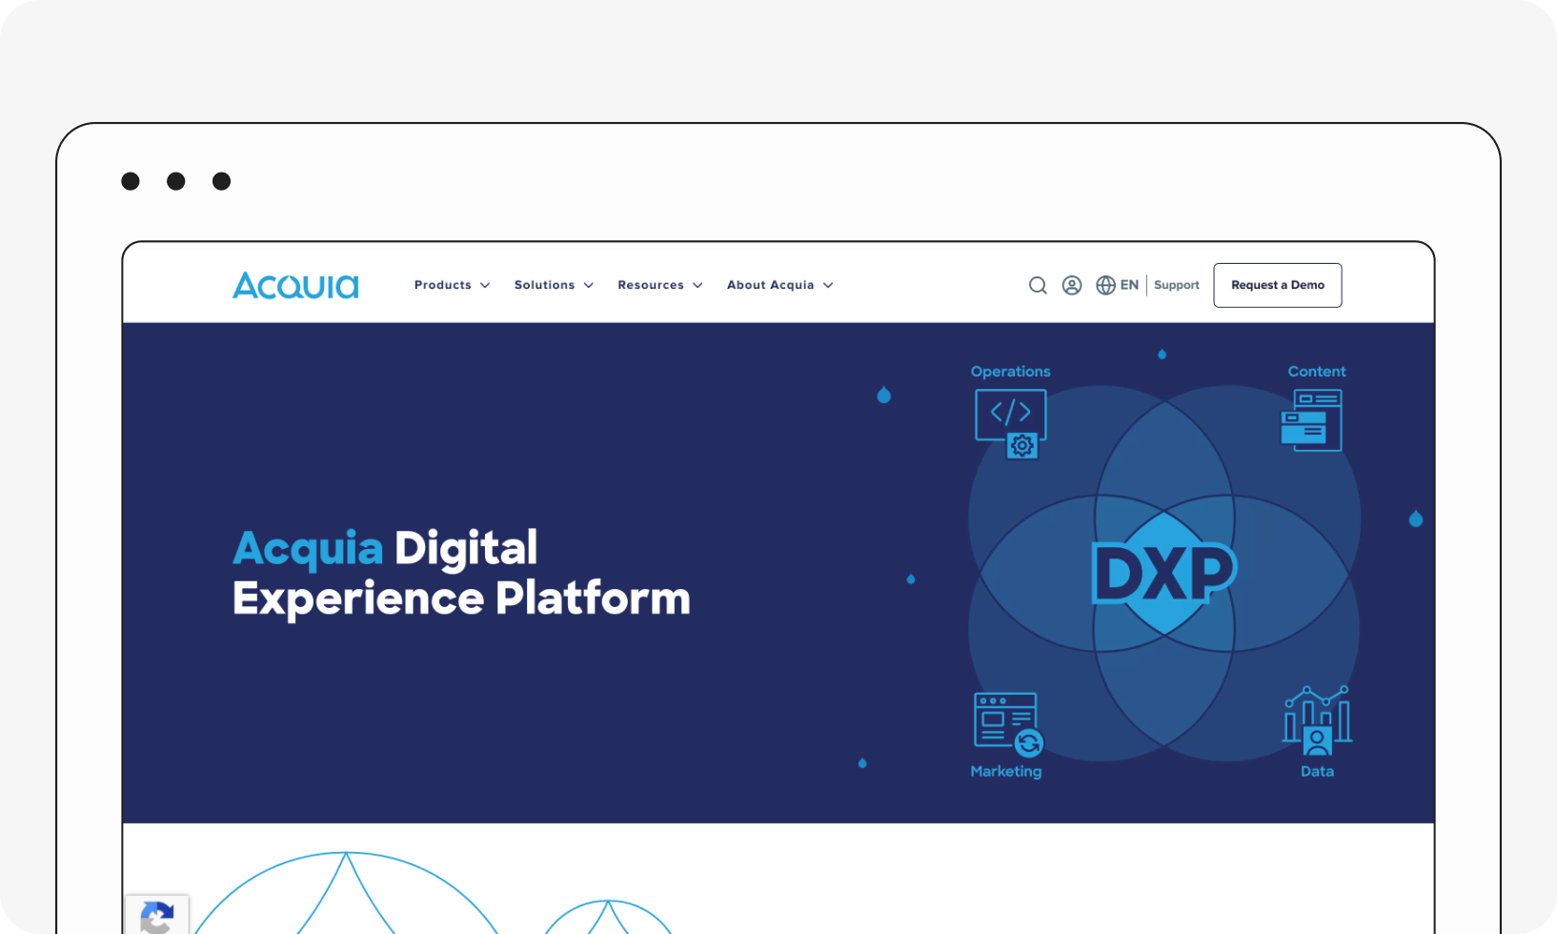The image size is (1557, 934).
Task: Select the EN language option
Action: click(1129, 285)
